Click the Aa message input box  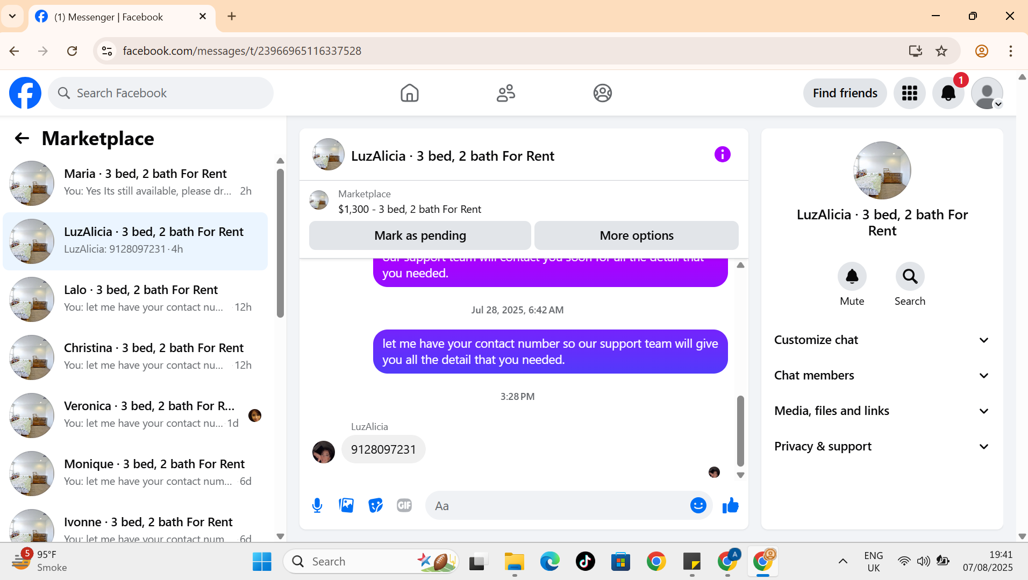[x=568, y=505]
